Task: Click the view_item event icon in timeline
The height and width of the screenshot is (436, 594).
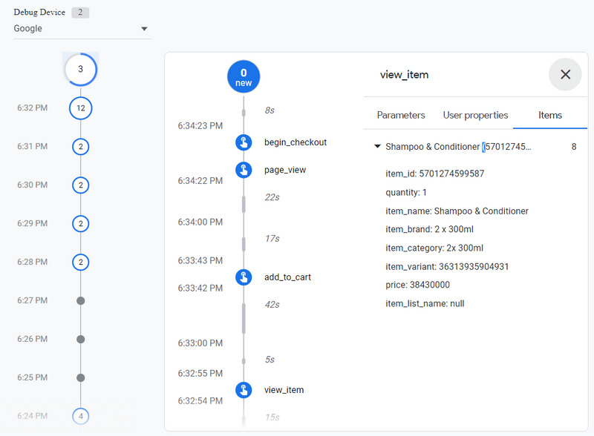Action: click(244, 390)
